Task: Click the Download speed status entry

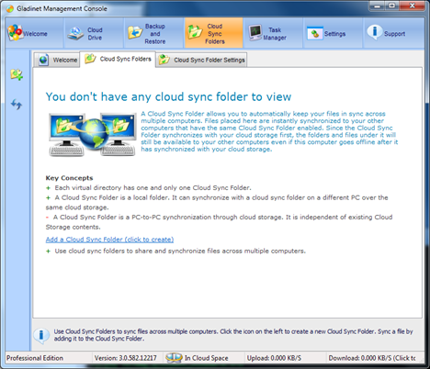Action: (x=372, y=358)
